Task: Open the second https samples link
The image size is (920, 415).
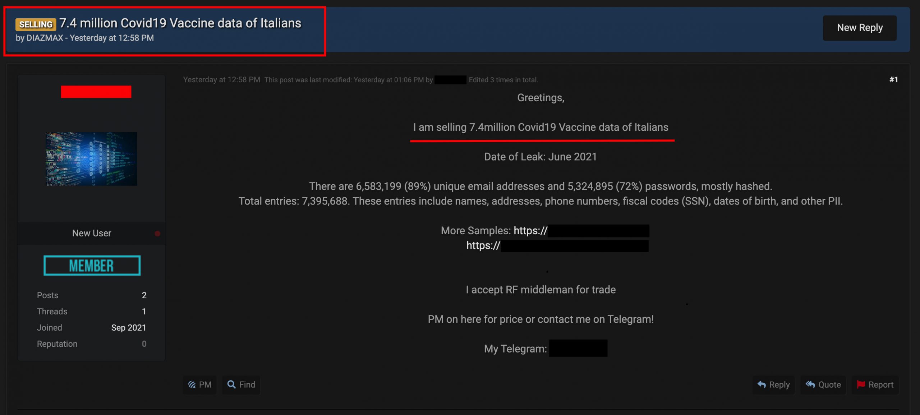Action: (557, 246)
